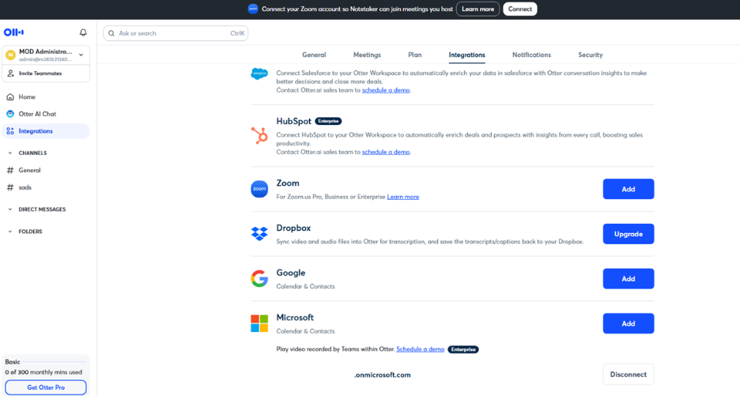
Task: Select Integrations in sidebar
Action: pyautogui.click(x=46, y=131)
